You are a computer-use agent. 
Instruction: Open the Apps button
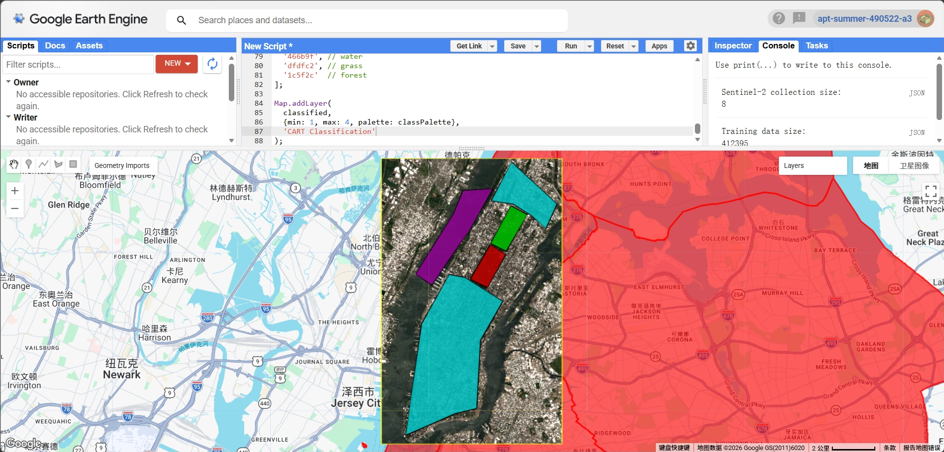[x=659, y=46]
